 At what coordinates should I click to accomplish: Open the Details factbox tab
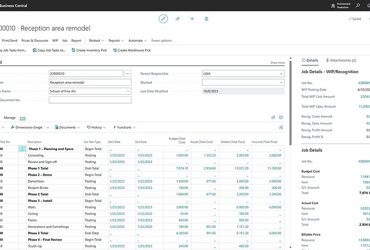coord(310,60)
